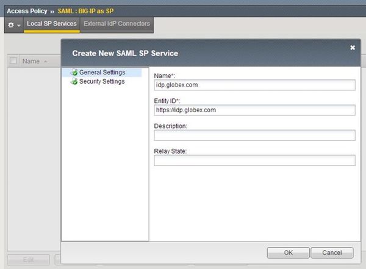366x269 pixels.
Task: Close the Create New SAML SP Service dialog
Action: click(x=352, y=48)
